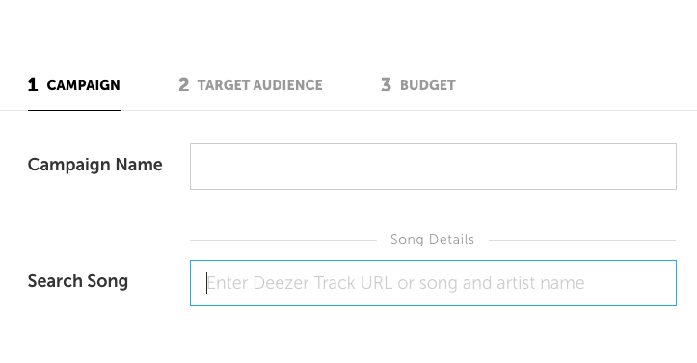Click inside the Search Song field
Screen dimensions: 697x363
433,283
